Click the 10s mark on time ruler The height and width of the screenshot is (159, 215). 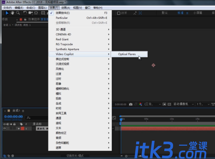pos(172,119)
